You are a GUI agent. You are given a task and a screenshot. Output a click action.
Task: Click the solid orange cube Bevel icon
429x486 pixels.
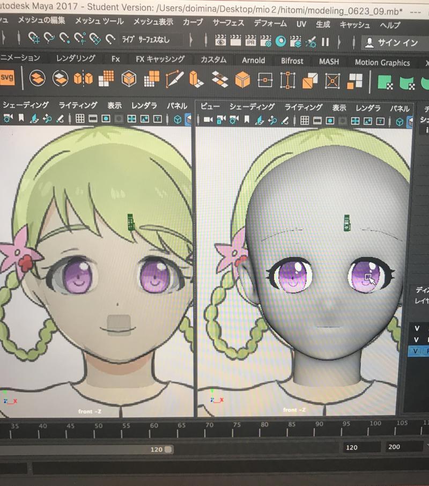point(242,79)
